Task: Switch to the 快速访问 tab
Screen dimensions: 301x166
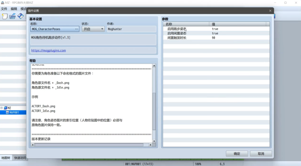Action: pos(20,158)
